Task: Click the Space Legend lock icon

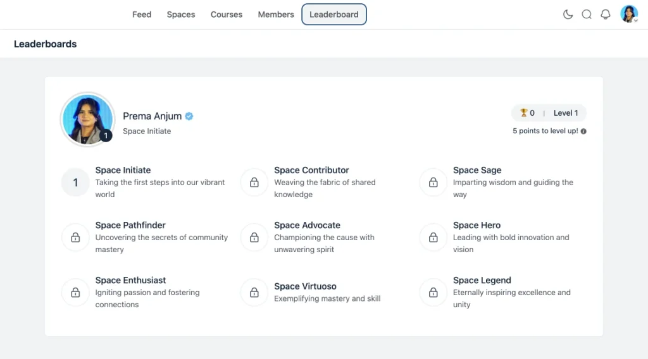Action: pyautogui.click(x=433, y=293)
